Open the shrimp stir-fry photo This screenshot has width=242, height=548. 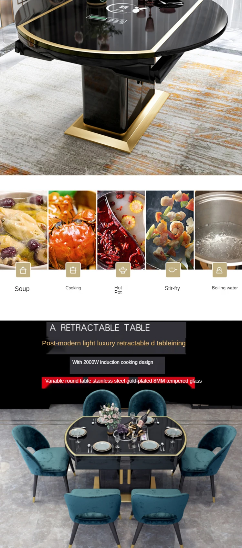tap(170, 230)
